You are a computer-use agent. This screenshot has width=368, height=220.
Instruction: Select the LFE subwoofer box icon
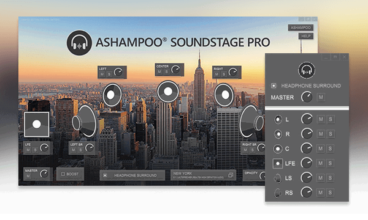(37, 124)
